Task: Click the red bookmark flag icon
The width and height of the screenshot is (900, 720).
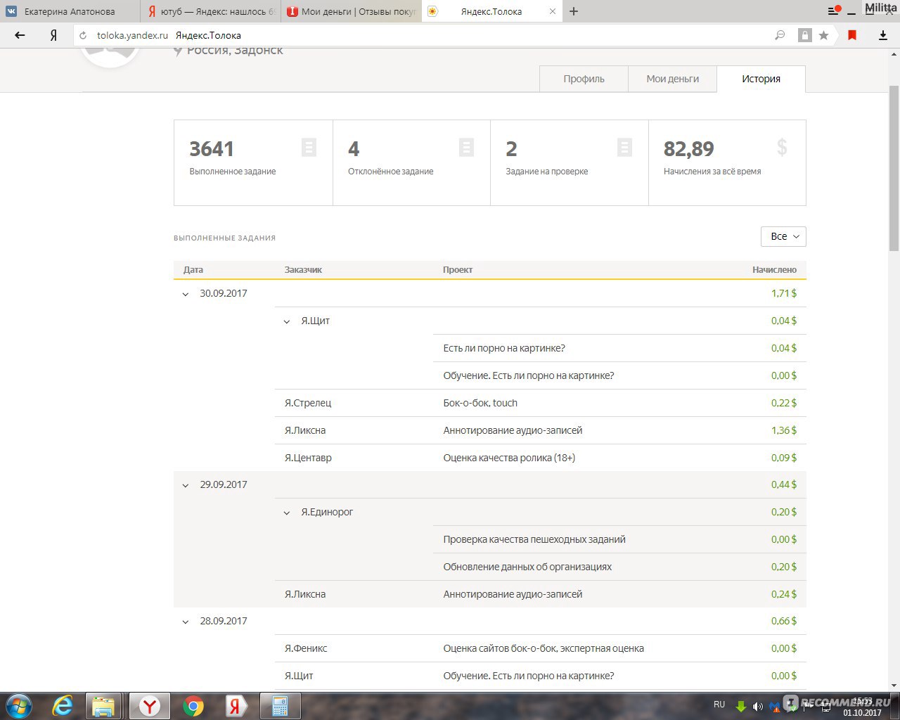Action: pyautogui.click(x=852, y=35)
